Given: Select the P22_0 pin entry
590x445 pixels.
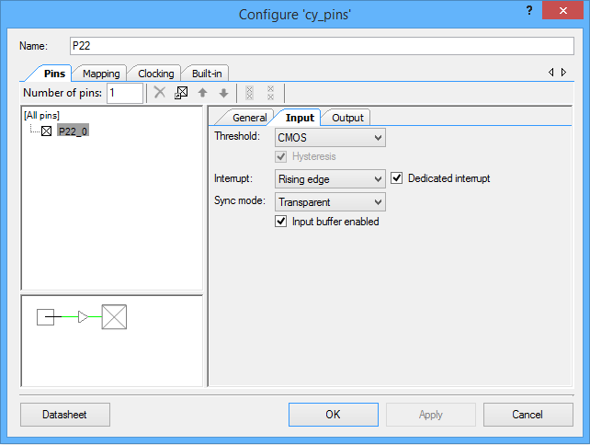Looking at the screenshot, I should tap(73, 131).
